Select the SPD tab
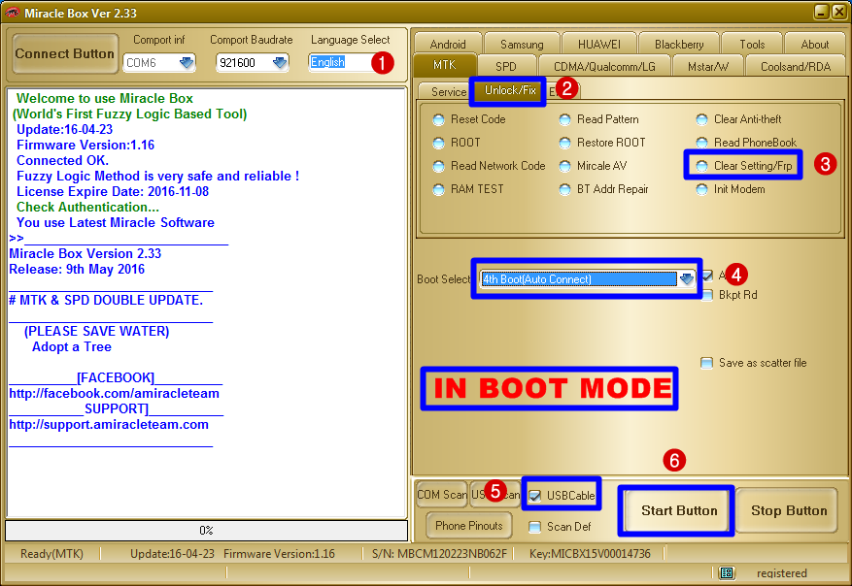This screenshot has width=852, height=586. point(506,66)
